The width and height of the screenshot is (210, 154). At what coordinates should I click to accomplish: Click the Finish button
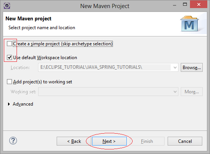pyautogui.click(x=147, y=141)
